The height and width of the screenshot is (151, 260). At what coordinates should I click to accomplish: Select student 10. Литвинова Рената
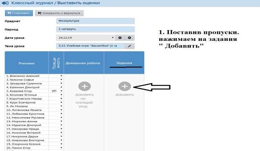24,110
